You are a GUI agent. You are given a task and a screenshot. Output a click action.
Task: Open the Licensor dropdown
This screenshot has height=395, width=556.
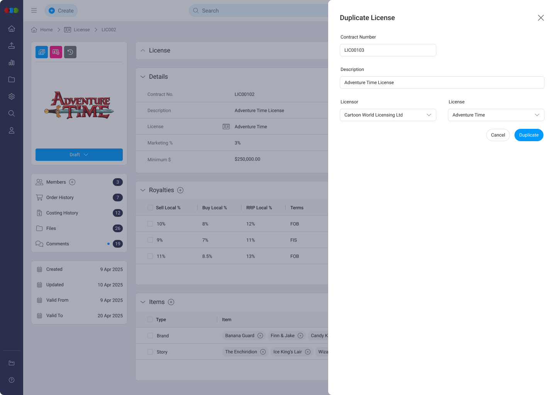(388, 115)
